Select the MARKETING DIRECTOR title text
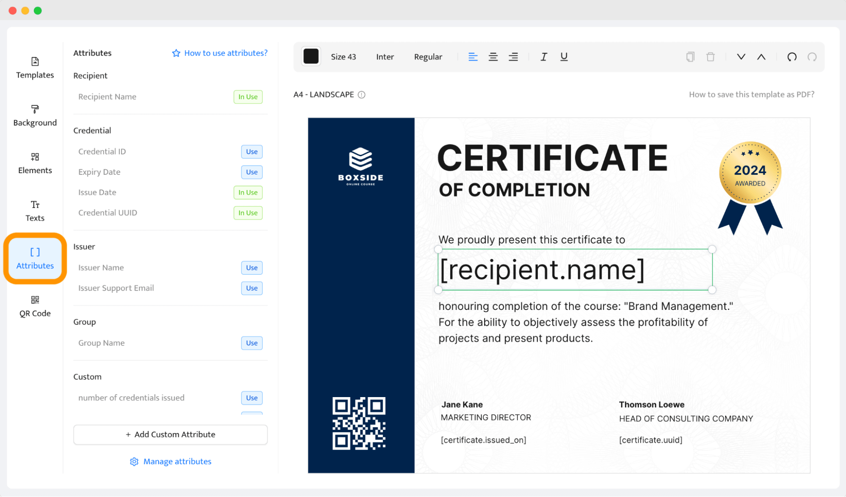The width and height of the screenshot is (846, 497). pos(486,417)
